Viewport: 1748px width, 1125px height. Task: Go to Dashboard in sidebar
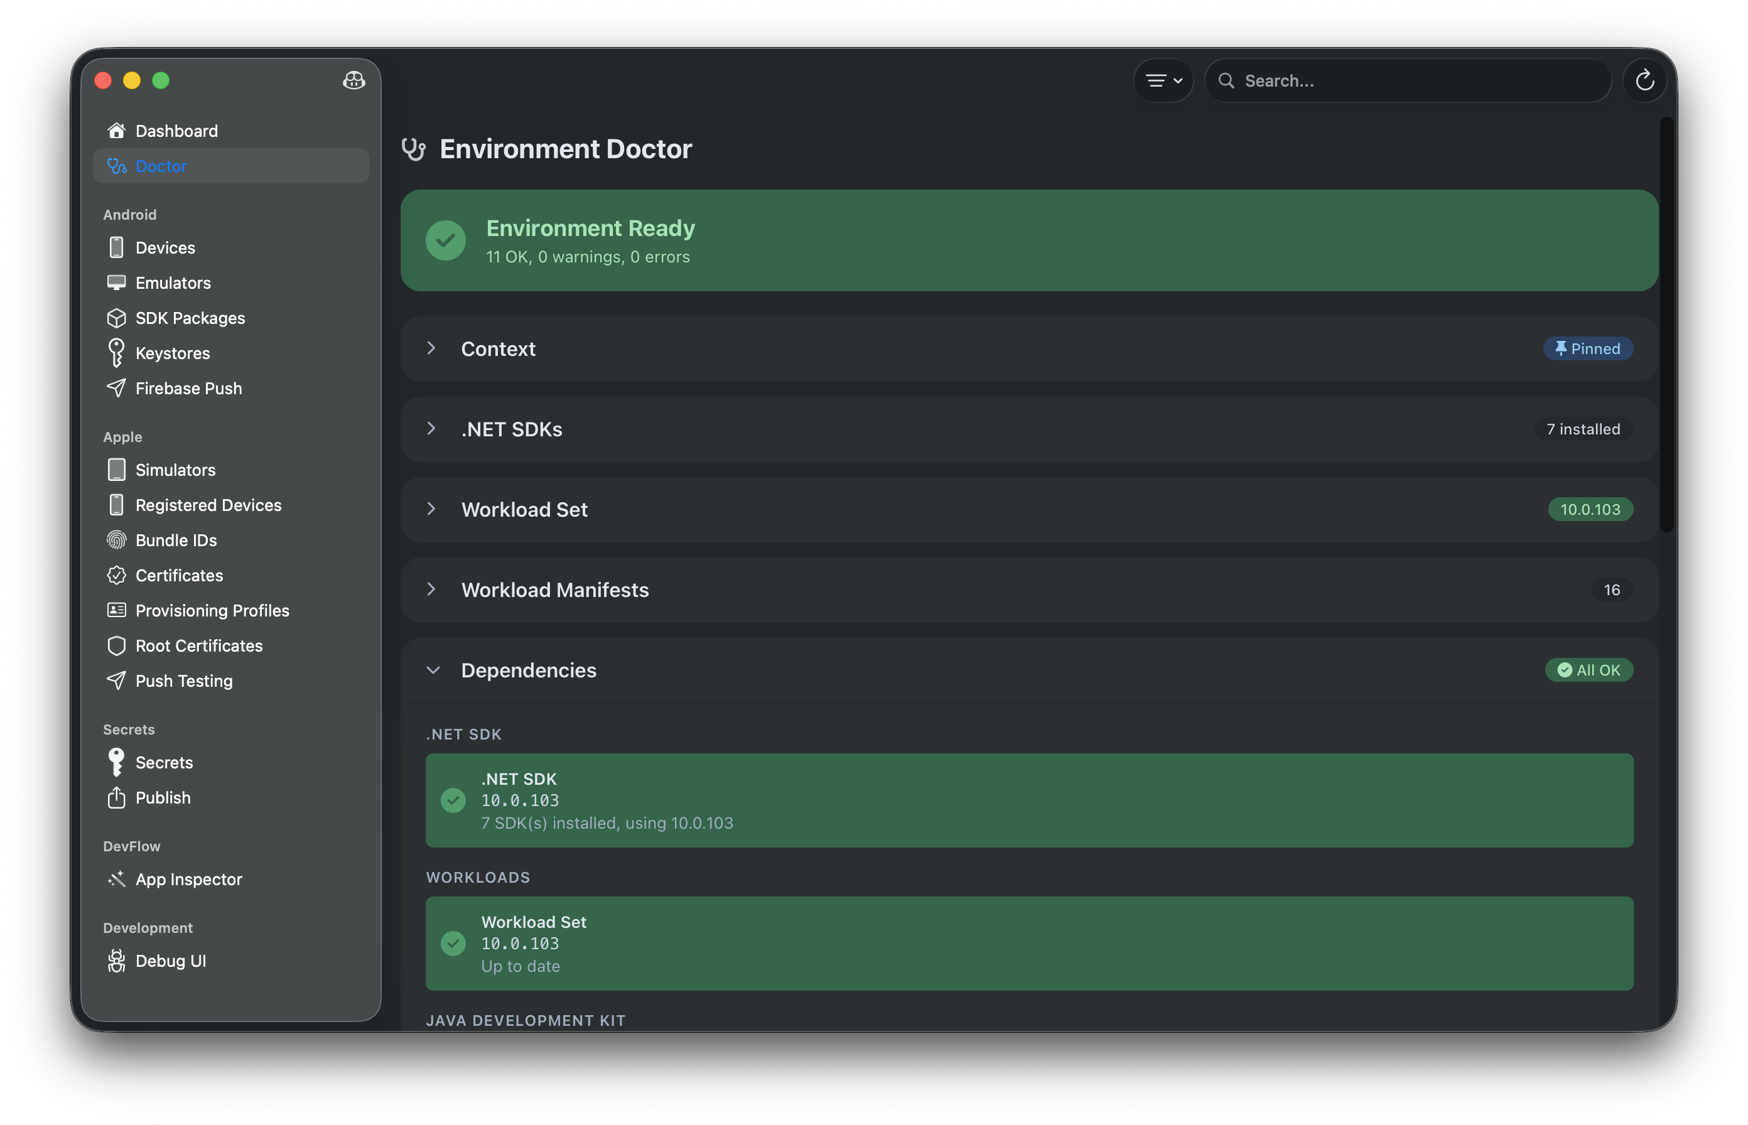click(x=176, y=131)
